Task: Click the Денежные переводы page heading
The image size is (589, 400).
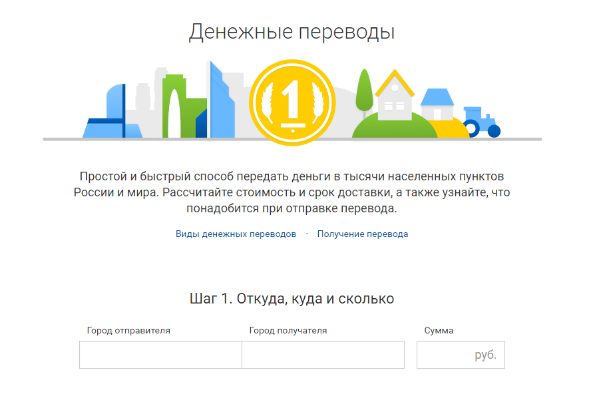Action: tap(292, 32)
